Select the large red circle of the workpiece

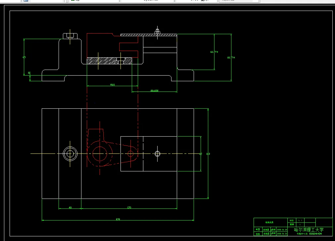click(100, 154)
